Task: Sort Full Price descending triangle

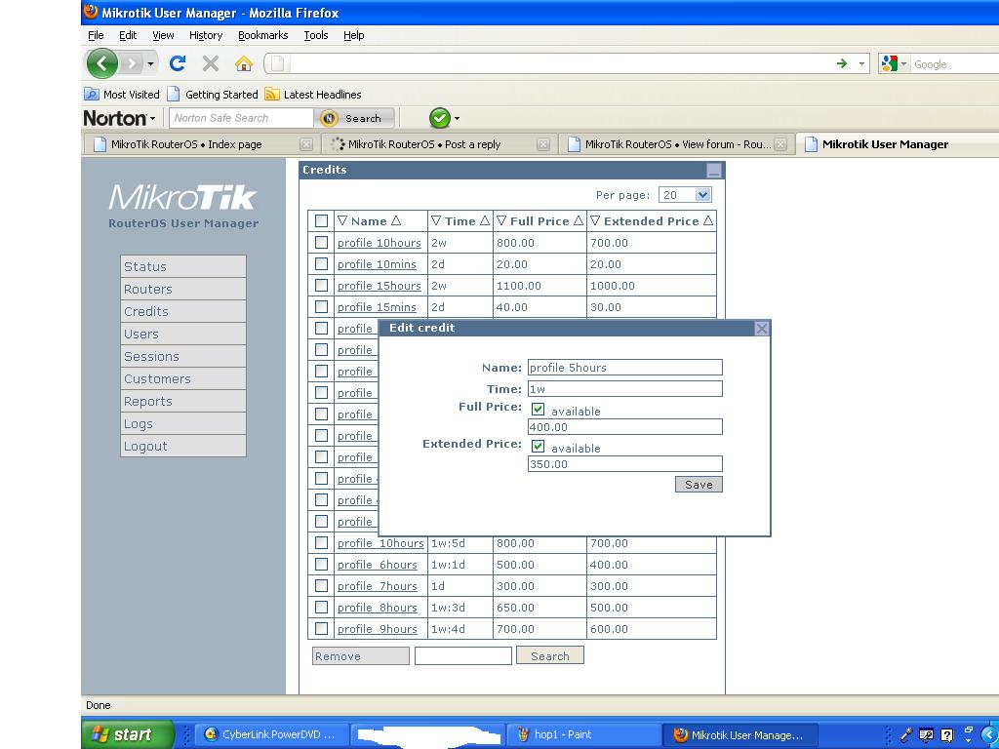Action: click(501, 221)
